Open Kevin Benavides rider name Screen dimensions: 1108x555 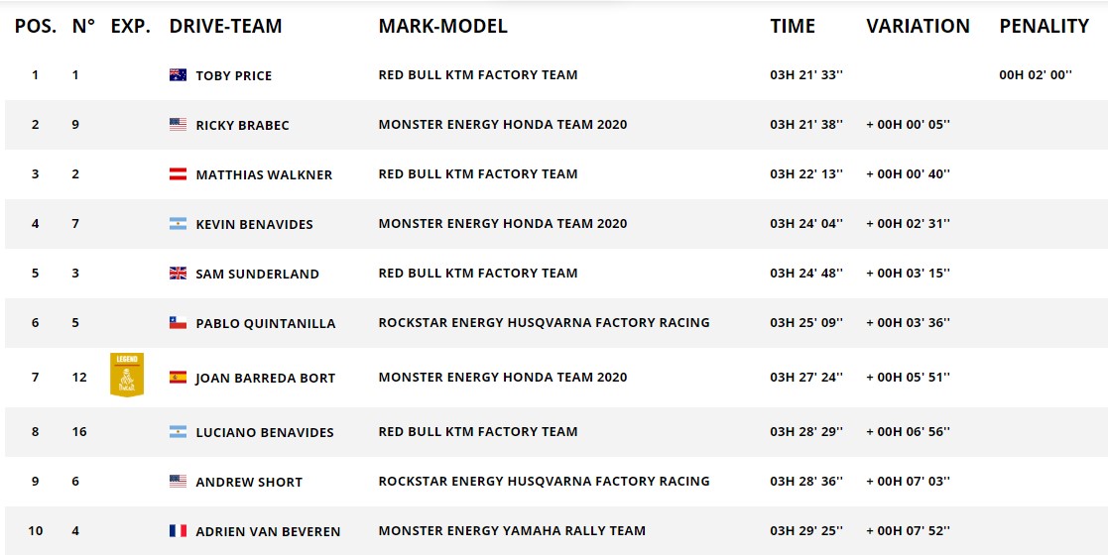254,225
